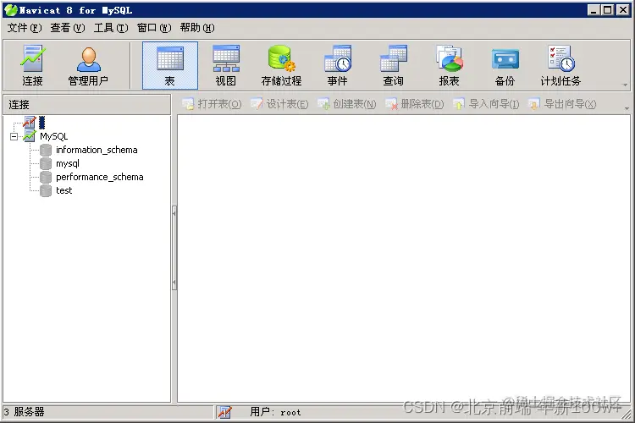Click the 创建表(N) button
The image size is (635, 423).
(x=346, y=104)
